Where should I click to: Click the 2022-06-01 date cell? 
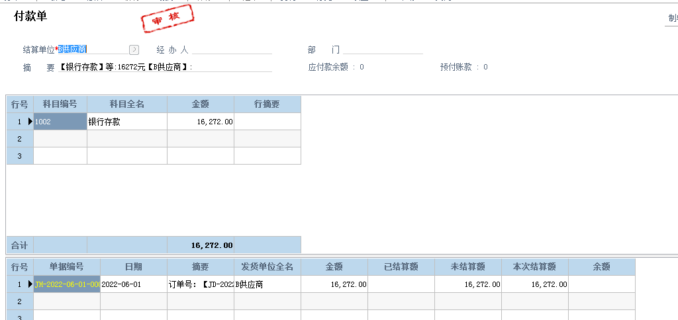134,284
